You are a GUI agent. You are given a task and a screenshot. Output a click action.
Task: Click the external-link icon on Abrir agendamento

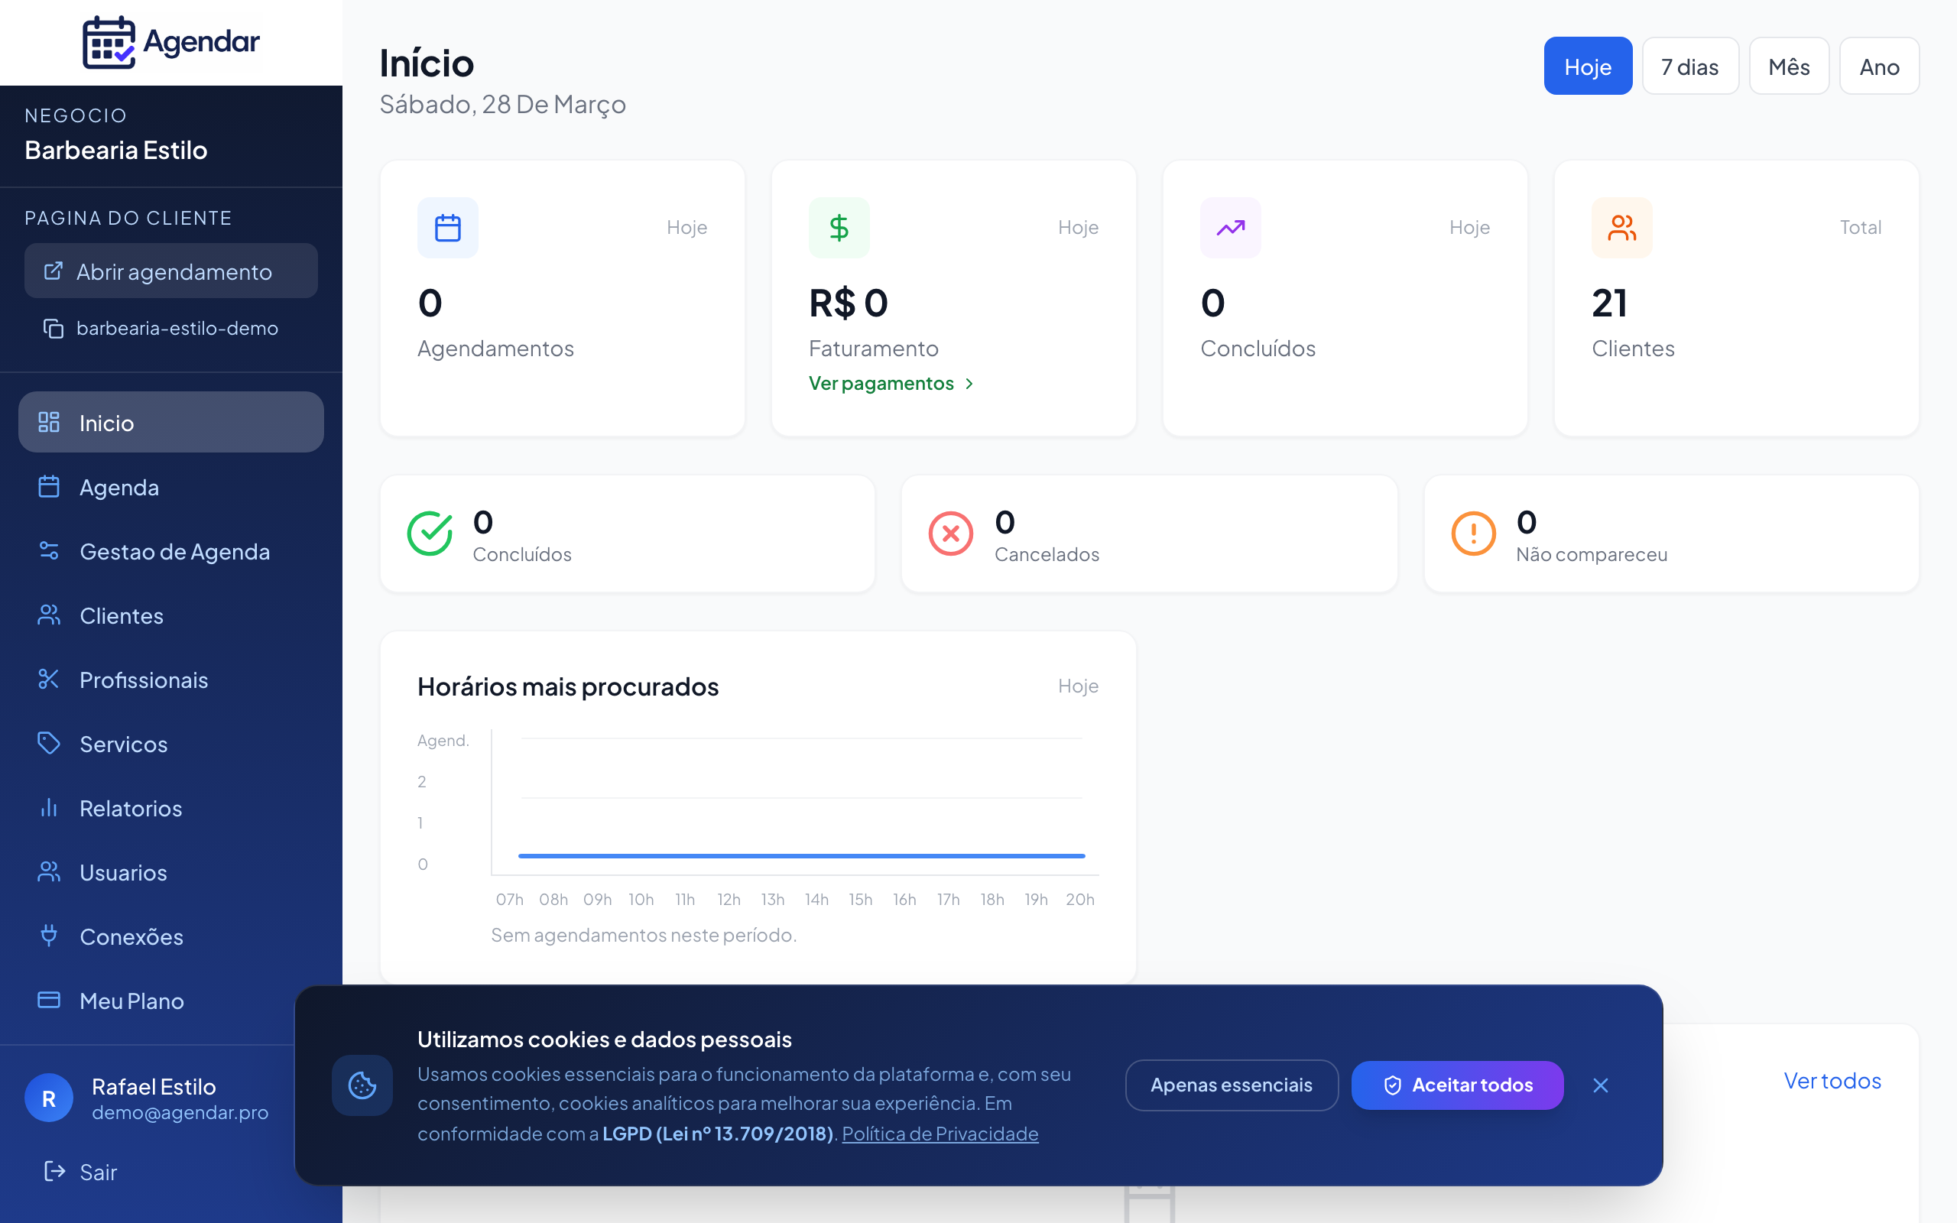click(x=54, y=271)
